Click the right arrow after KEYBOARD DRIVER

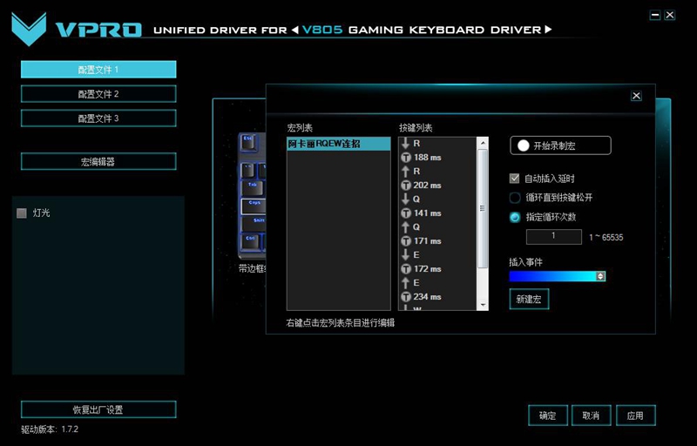[x=548, y=30]
